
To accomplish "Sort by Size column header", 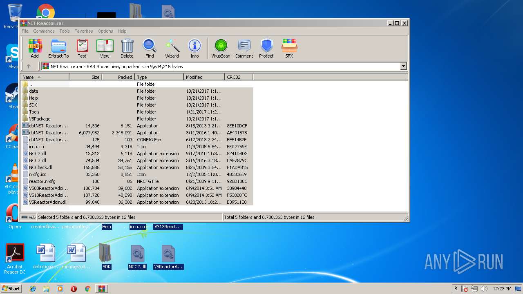I will pyautogui.click(x=86, y=77).
